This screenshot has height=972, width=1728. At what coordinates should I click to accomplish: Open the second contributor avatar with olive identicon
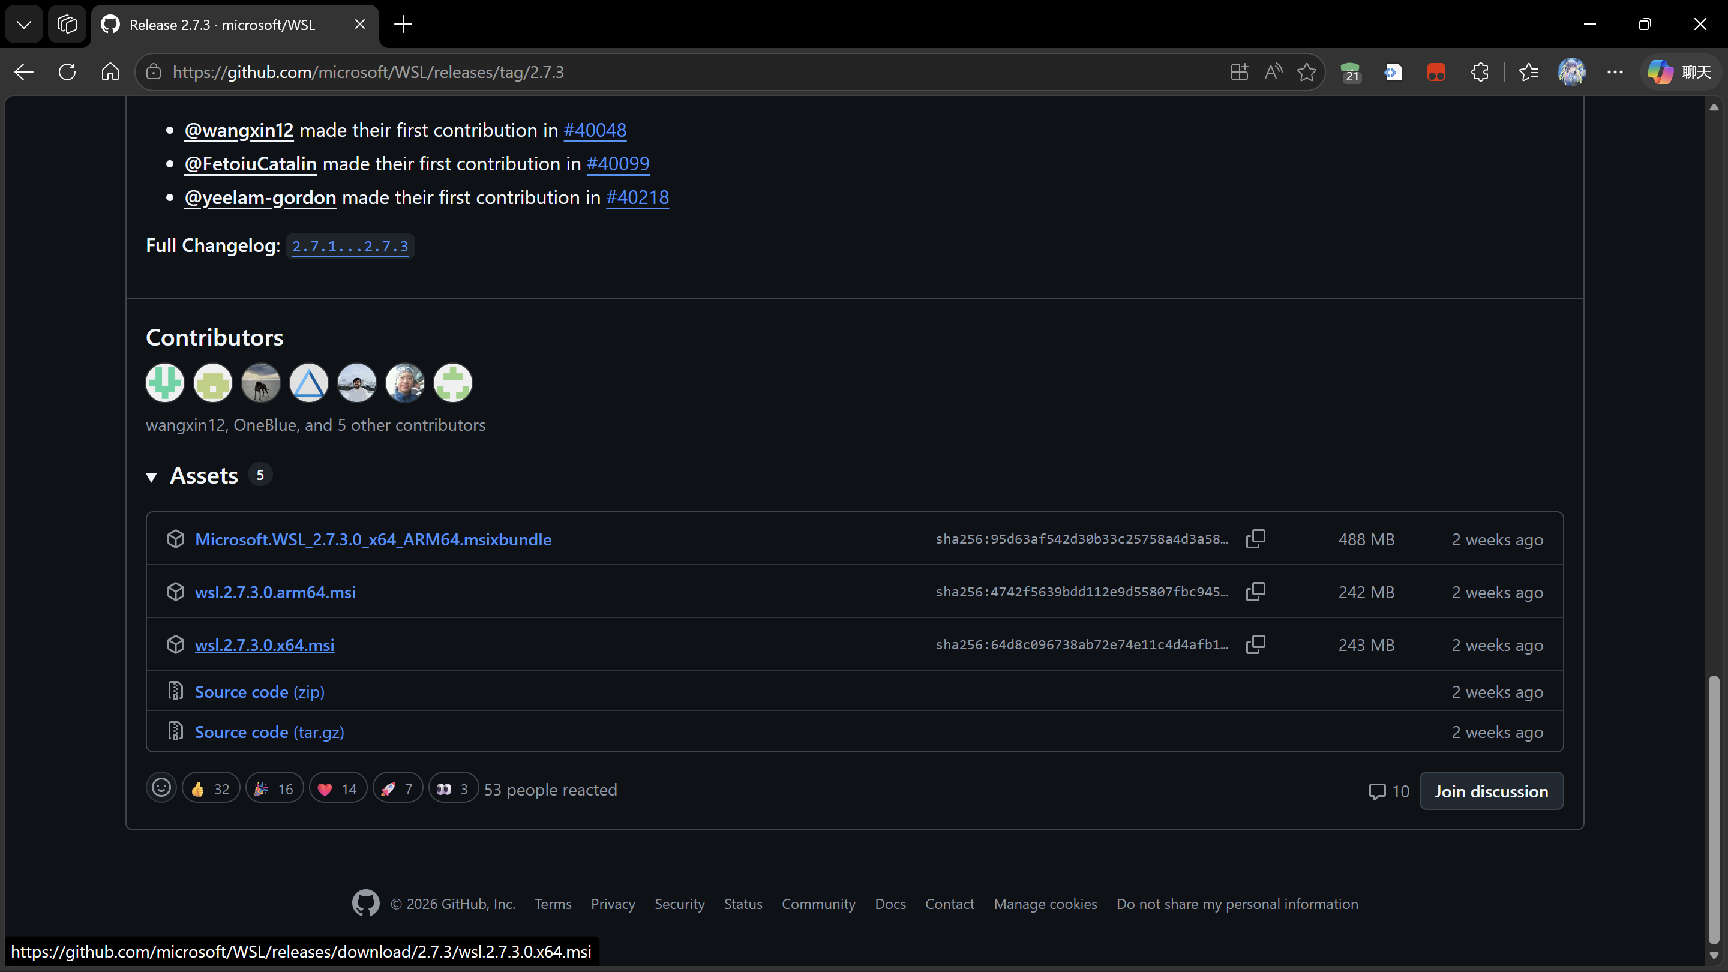click(212, 383)
